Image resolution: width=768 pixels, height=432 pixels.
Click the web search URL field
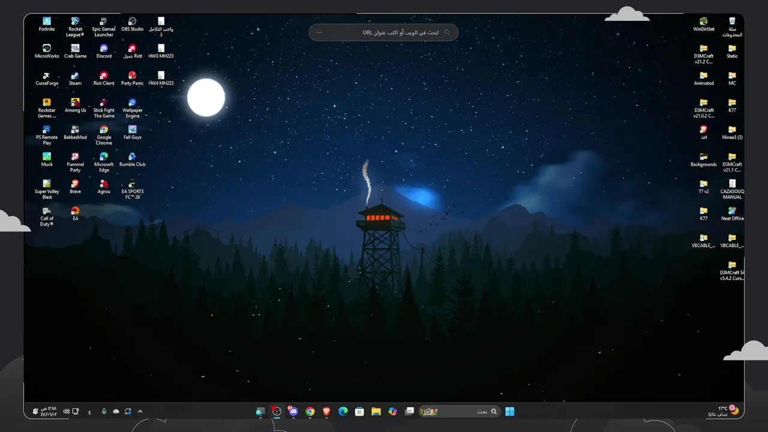click(x=383, y=32)
